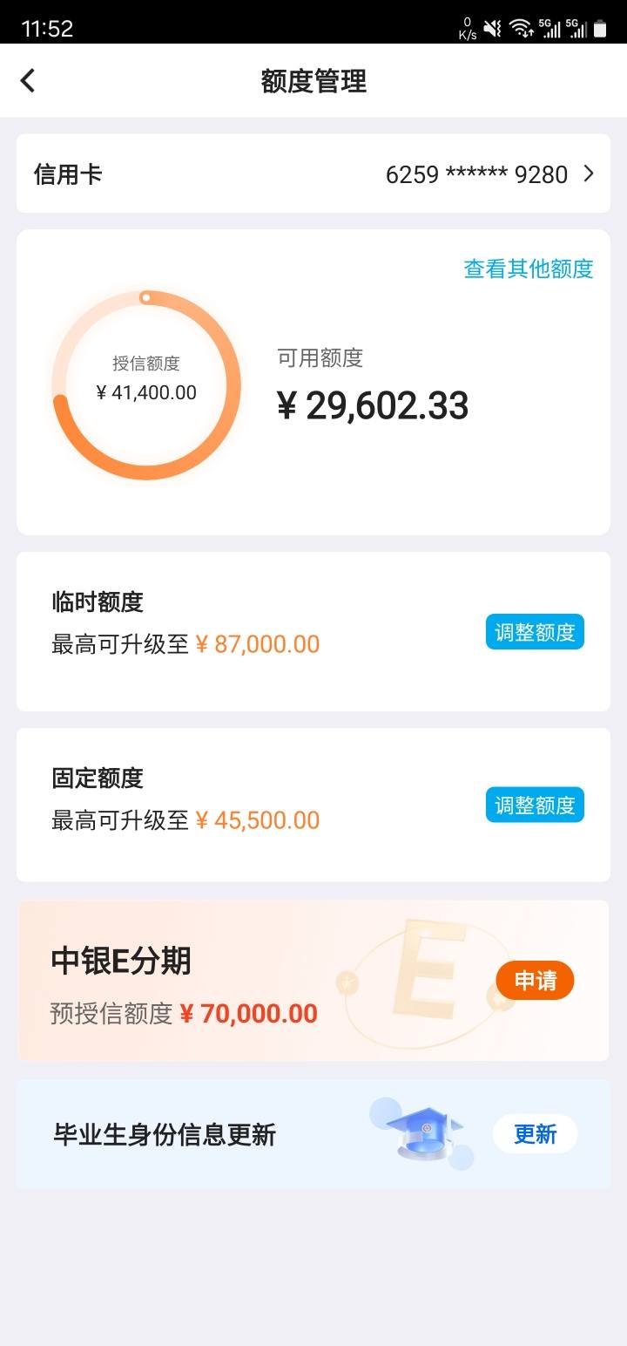Tap the 毕业生身份信息更新 banner text
Screen dimensions: 627x1346
click(x=165, y=1134)
